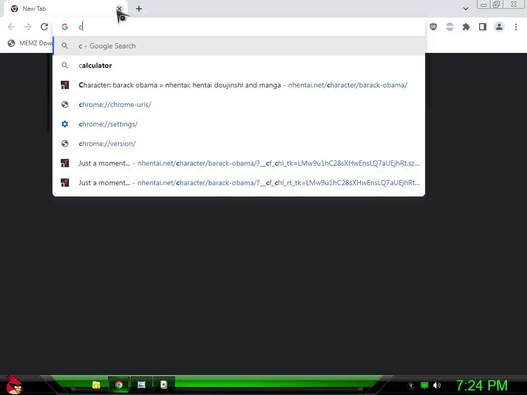Open the file explorer folder on taskbar

tap(96, 385)
